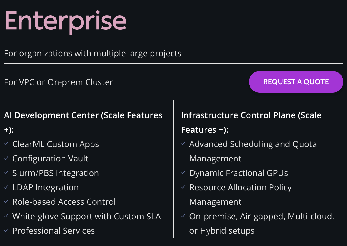
Task: Select the 'For organizations with multiple large projects' text
Action: click(x=93, y=54)
